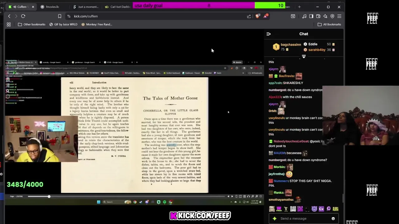This screenshot has height=224, width=399.
Task: Open the Brave Rewards triangle icon
Action: pyautogui.click(x=266, y=16)
